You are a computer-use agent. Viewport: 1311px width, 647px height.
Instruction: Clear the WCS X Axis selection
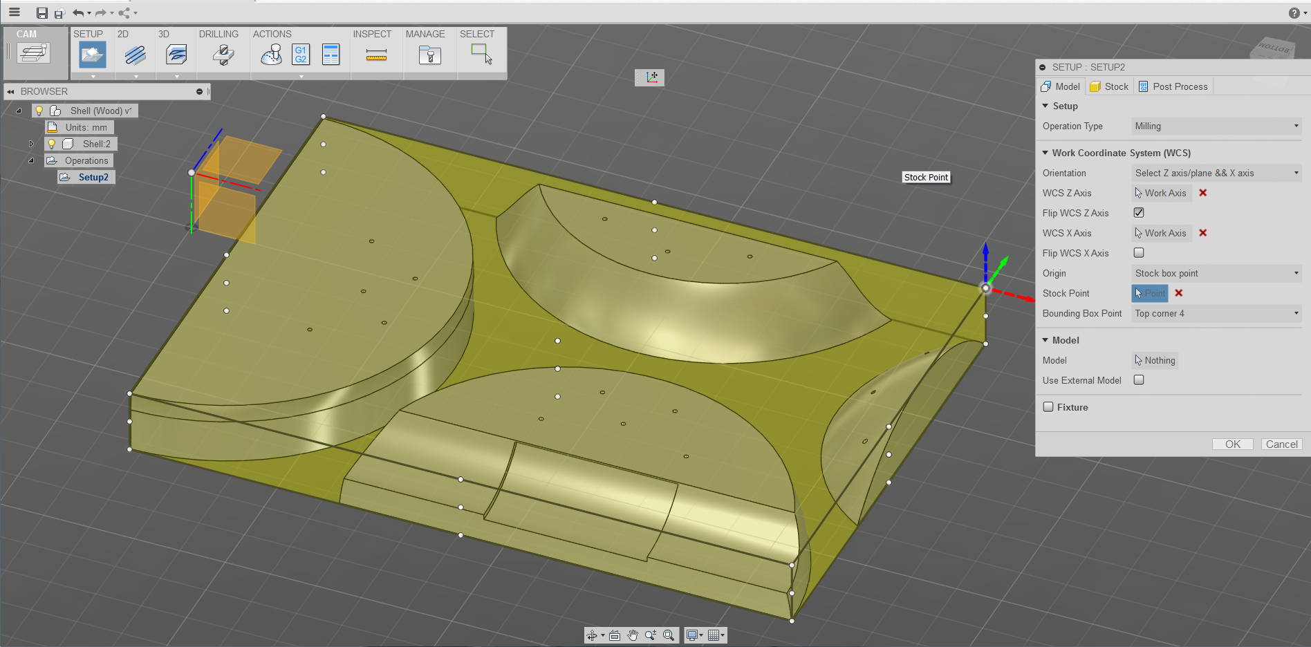pyautogui.click(x=1203, y=233)
